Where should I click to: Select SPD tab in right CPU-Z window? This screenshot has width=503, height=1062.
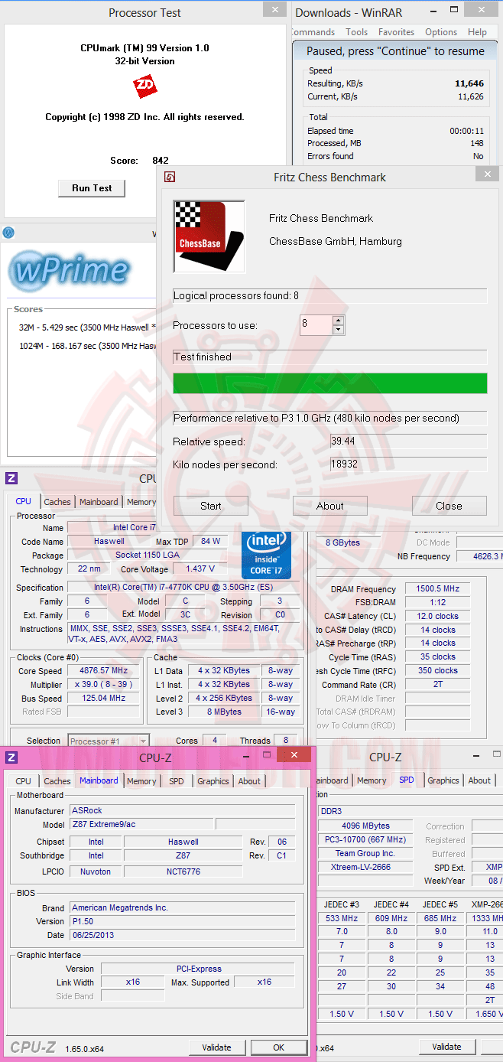(407, 780)
